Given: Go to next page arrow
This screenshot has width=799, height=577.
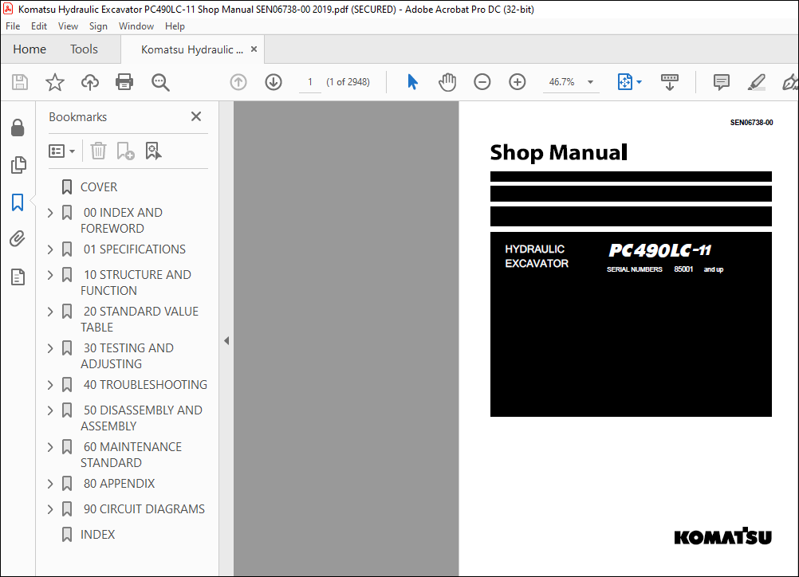Looking at the screenshot, I should tap(274, 82).
